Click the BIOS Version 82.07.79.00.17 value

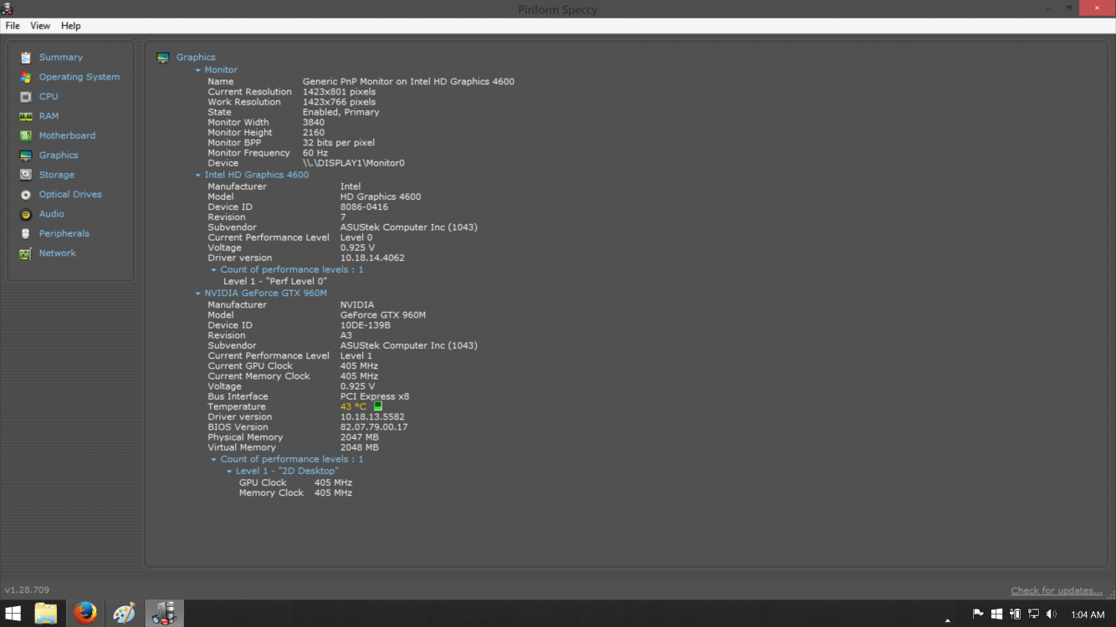coord(374,427)
